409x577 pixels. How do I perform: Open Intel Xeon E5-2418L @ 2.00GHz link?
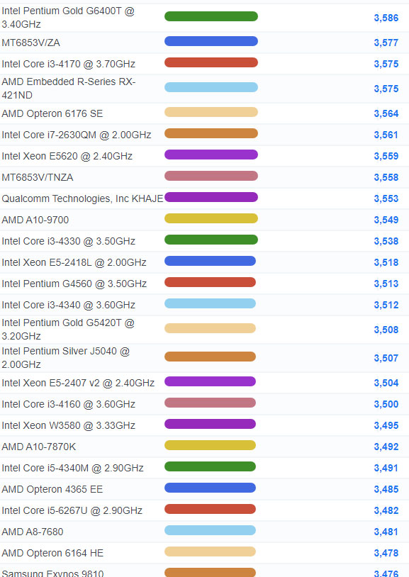click(x=74, y=263)
